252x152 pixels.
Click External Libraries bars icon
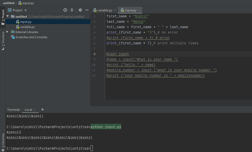pyautogui.click(x=13, y=32)
